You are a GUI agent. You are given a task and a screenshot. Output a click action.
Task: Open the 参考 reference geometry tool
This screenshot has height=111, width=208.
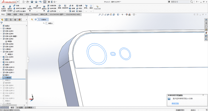86,7
